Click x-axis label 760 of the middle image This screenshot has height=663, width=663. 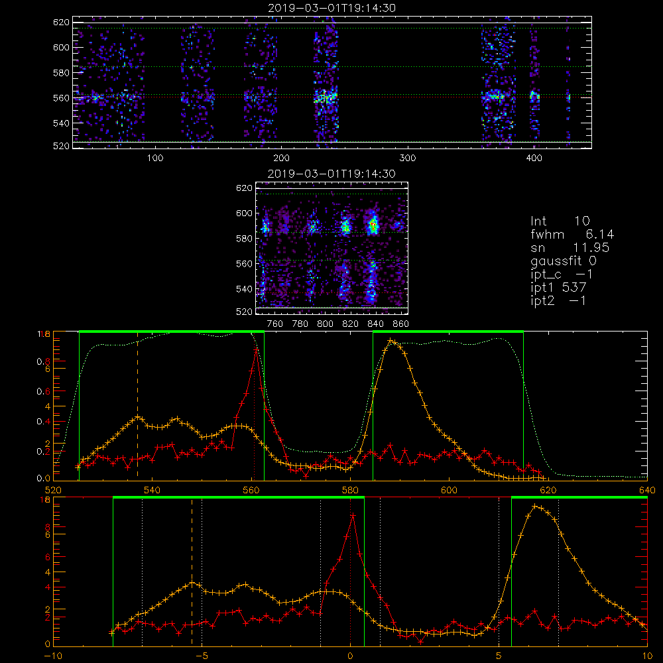(x=275, y=324)
